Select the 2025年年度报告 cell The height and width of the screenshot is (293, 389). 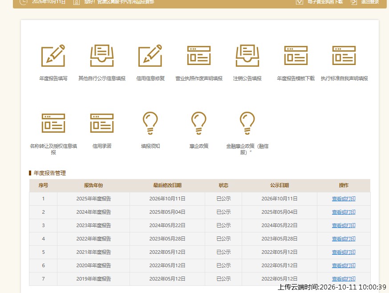tap(93, 199)
